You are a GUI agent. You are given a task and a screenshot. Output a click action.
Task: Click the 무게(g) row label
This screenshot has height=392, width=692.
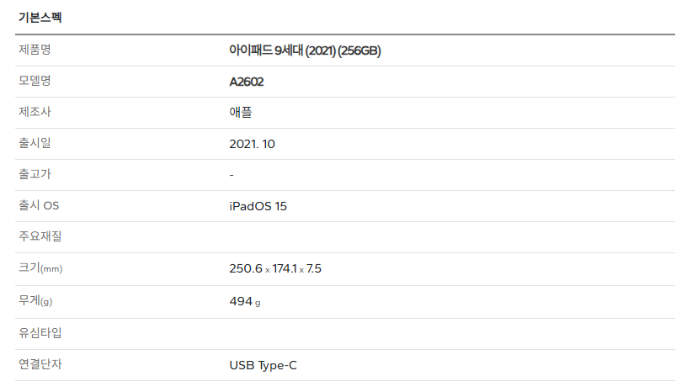tap(35, 300)
